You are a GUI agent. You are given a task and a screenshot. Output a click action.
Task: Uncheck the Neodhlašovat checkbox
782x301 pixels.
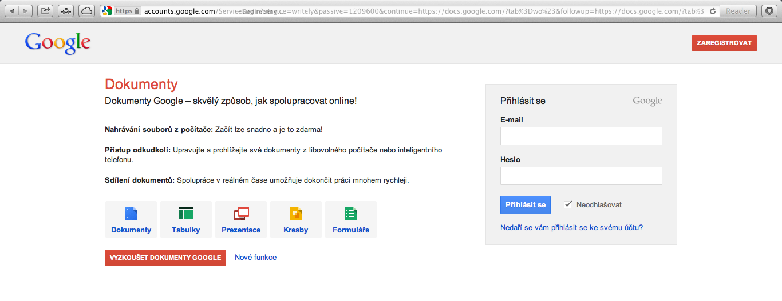(x=568, y=204)
